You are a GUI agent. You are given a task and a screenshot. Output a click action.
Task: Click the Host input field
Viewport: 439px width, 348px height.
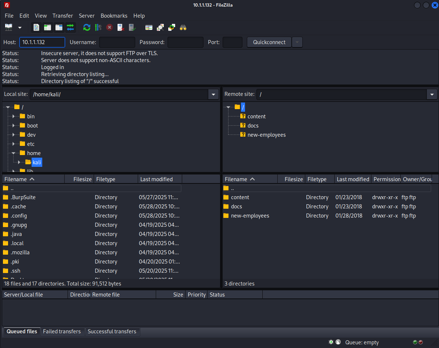tap(42, 42)
